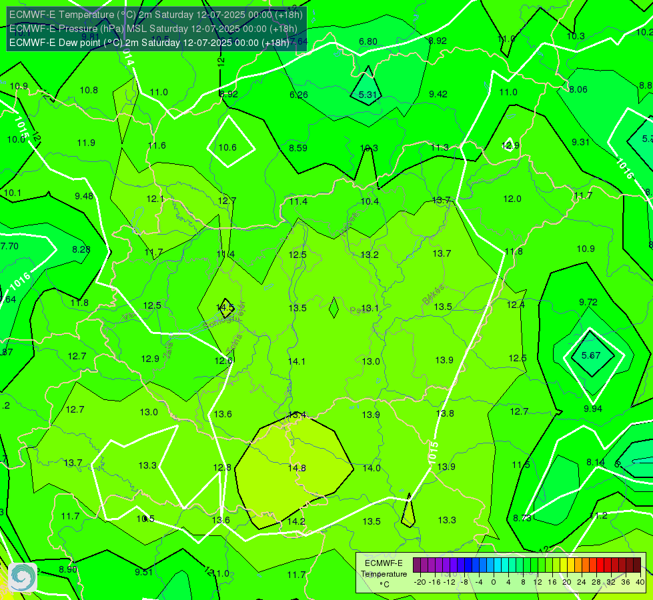Click the yellow 20°C legend swatch
The width and height of the screenshot is (653, 600).
tap(564, 565)
